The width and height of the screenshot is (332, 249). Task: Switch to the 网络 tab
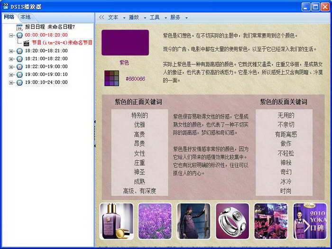[x=9, y=17]
